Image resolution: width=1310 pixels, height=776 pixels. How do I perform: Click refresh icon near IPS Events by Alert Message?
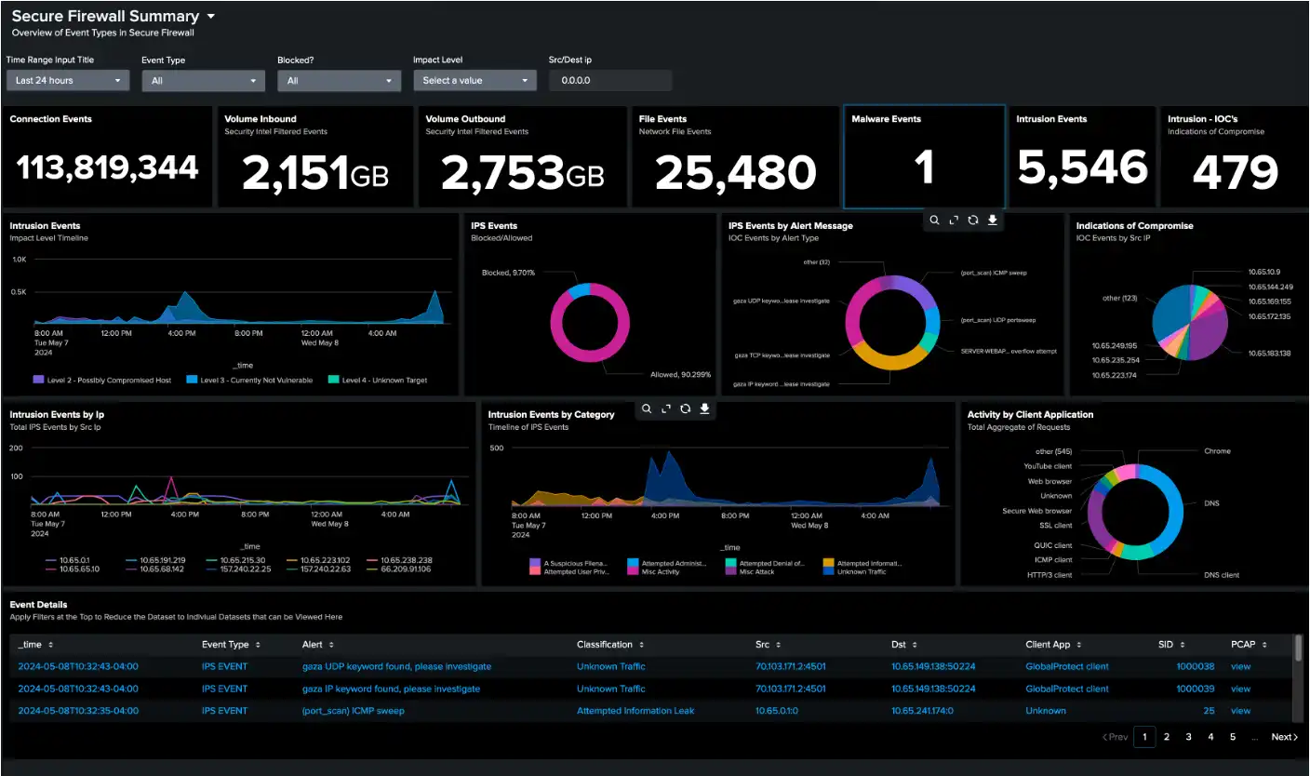point(973,221)
